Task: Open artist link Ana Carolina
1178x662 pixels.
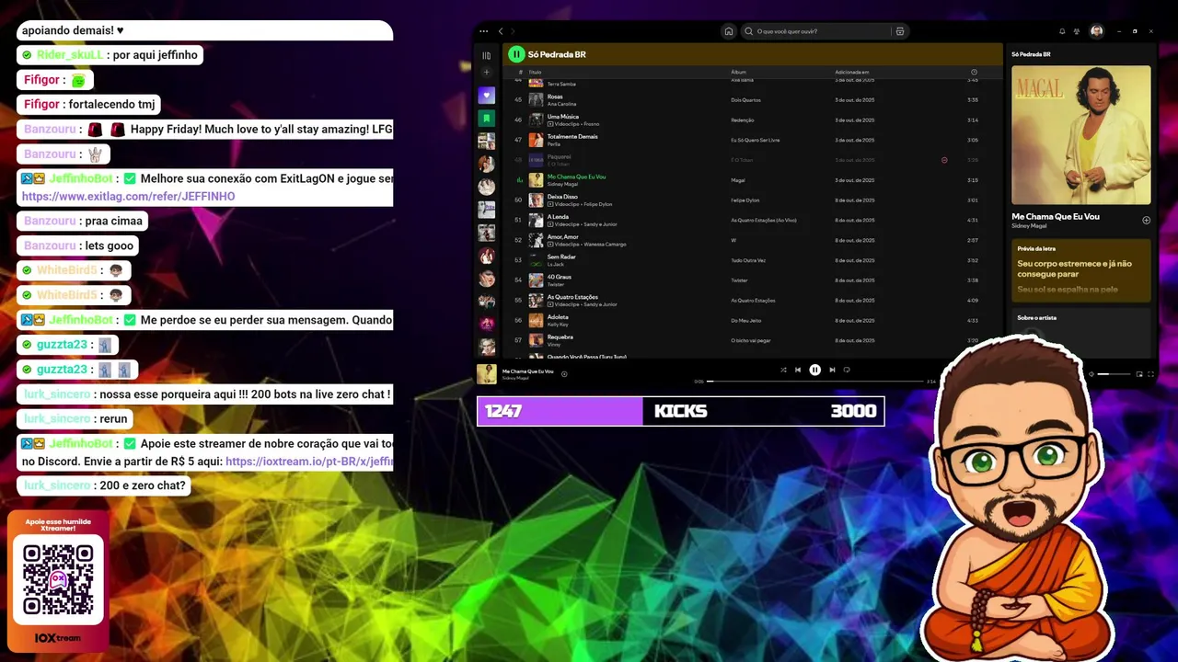Action: (x=561, y=104)
